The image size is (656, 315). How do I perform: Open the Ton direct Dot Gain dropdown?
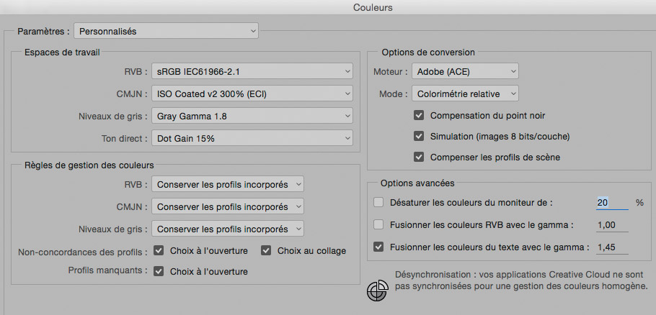click(x=252, y=138)
